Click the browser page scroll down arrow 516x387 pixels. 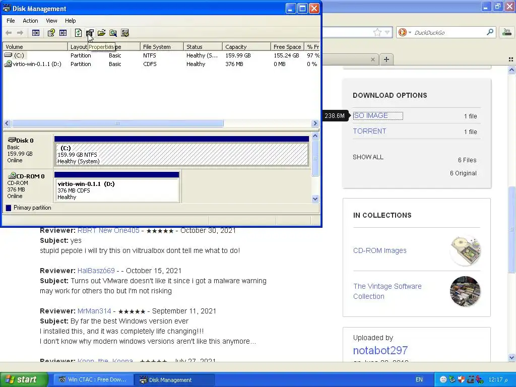pos(511,357)
